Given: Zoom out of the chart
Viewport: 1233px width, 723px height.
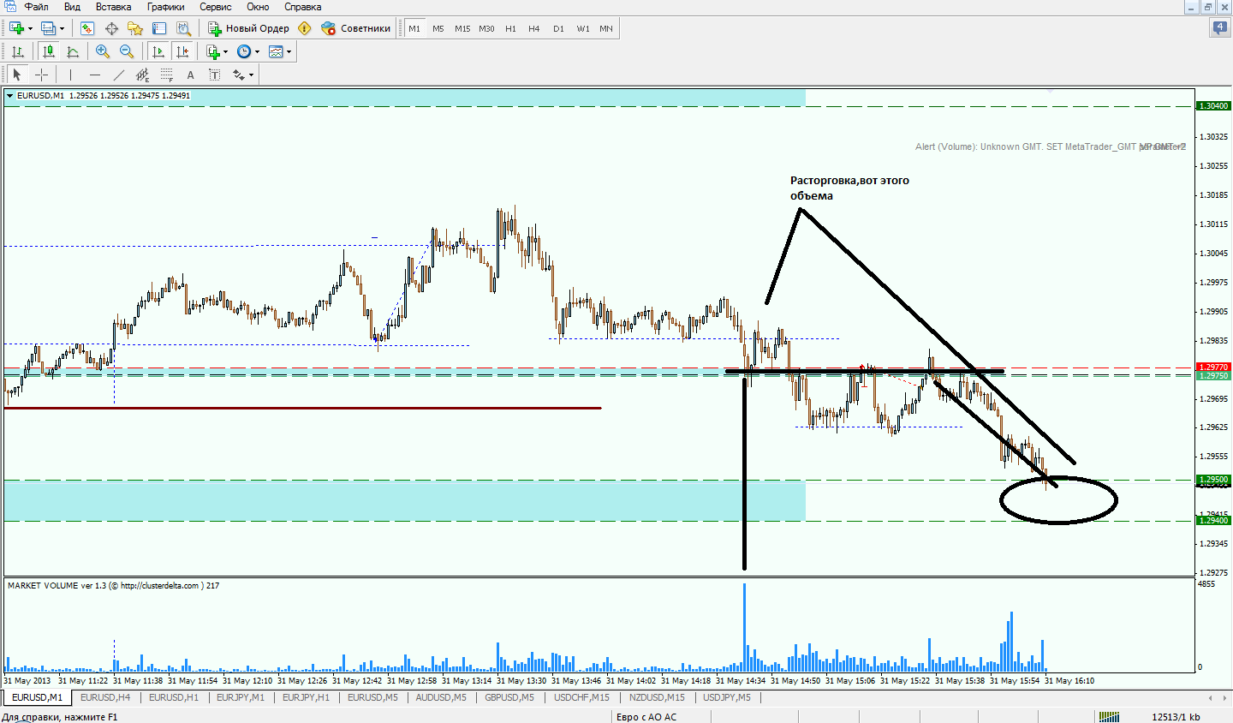Looking at the screenshot, I should [x=127, y=51].
